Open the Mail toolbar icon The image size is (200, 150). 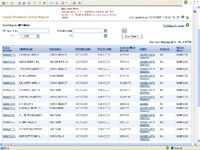tap(51, 3)
